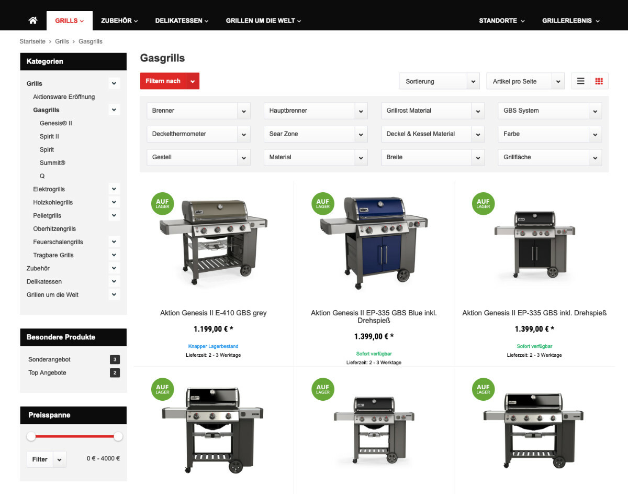Image resolution: width=628 pixels, height=494 pixels.
Task: Expand the Sear Zone filter
Action: pos(316,134)
